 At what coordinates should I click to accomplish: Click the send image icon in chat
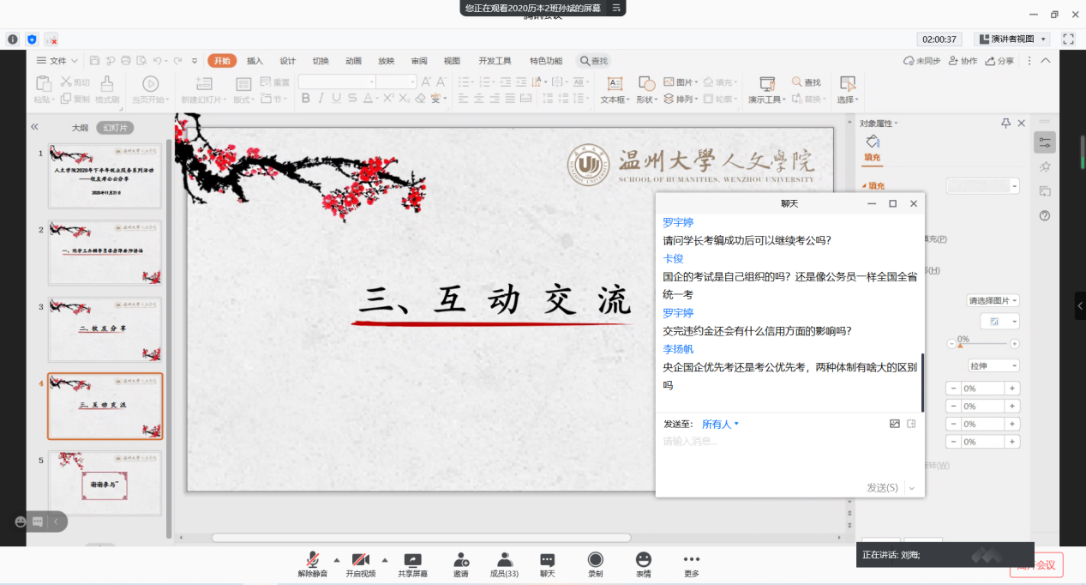895,424
